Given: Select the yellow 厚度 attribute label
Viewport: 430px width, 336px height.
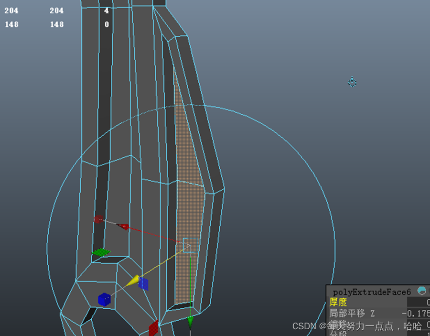Looking at the screenshot, I should point(338,302).
